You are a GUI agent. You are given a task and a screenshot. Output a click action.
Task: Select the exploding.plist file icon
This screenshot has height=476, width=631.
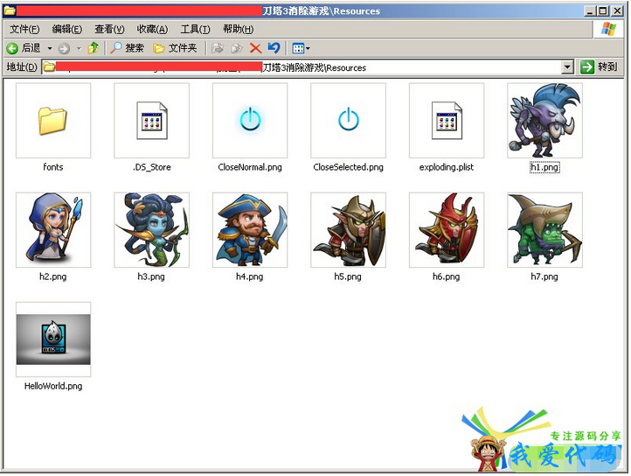[447, 121]
